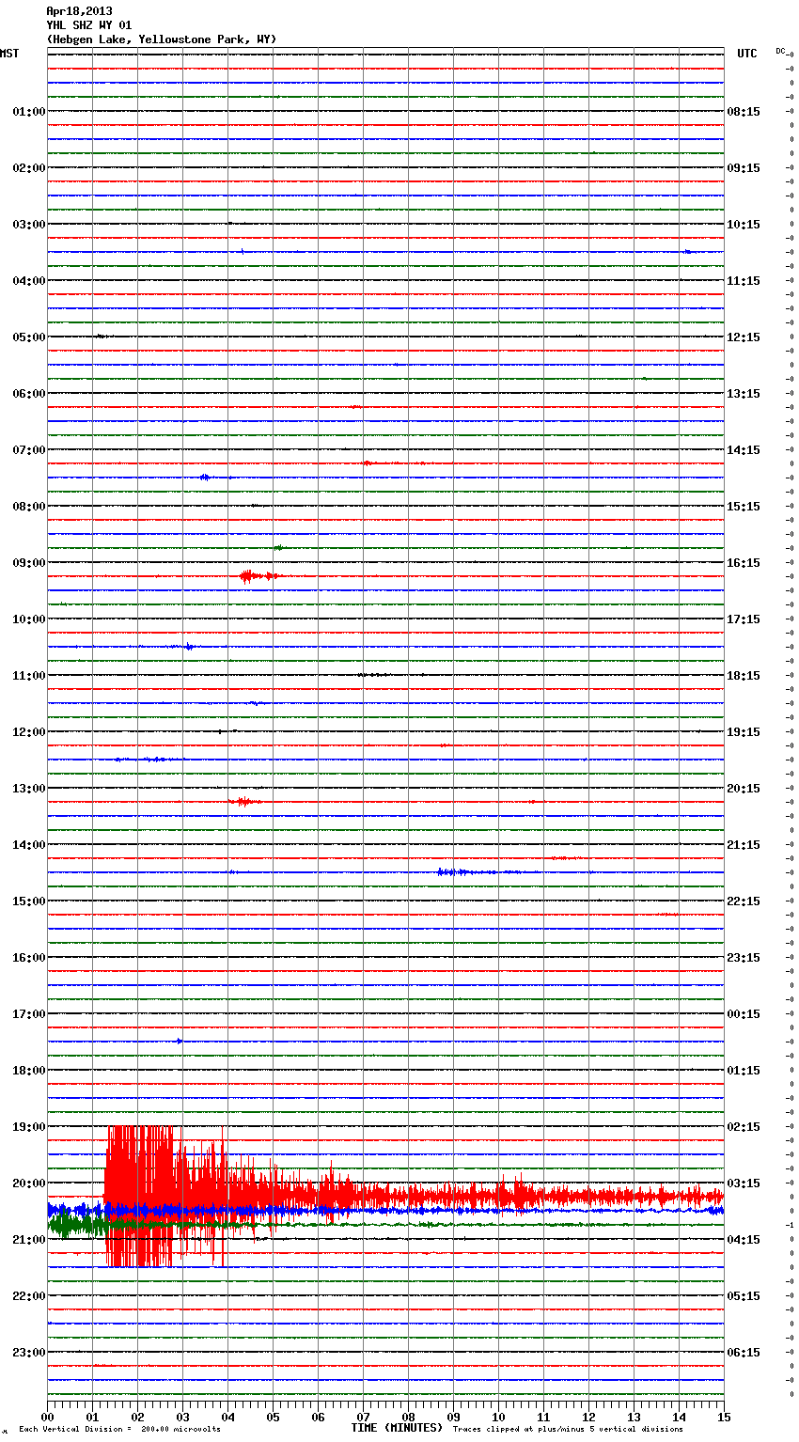Click Hebgen Lake, Yellowstone Park location title

tap(162, 39)
